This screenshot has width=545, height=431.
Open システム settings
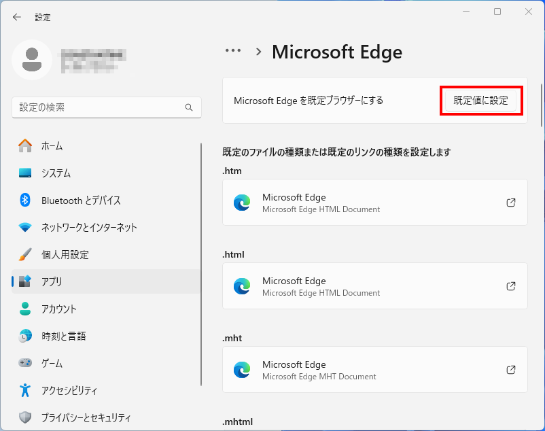[x=105, y=173]
